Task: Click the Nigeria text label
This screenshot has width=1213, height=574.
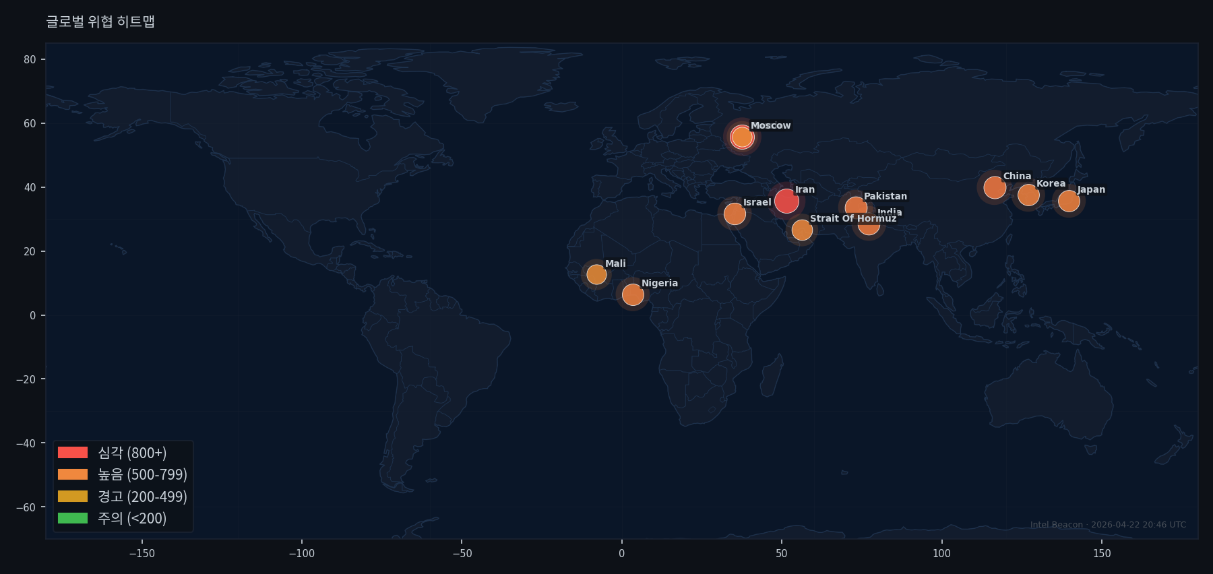Action: [x=660, y=283]
